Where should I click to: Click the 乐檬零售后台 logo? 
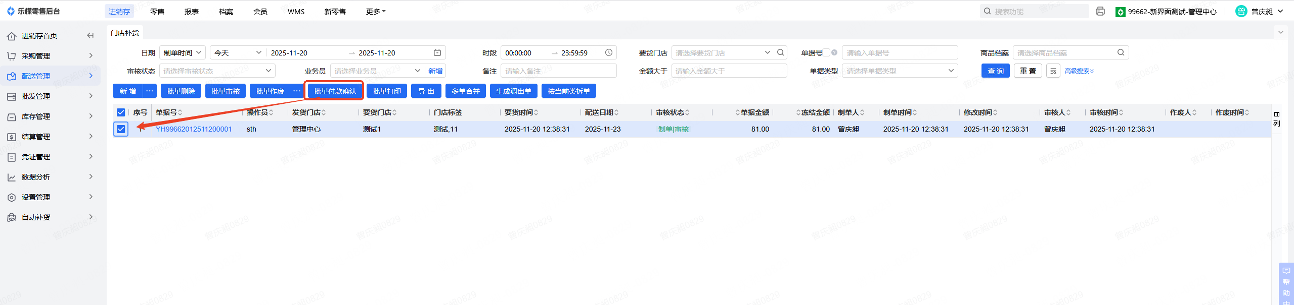point(33,11)
